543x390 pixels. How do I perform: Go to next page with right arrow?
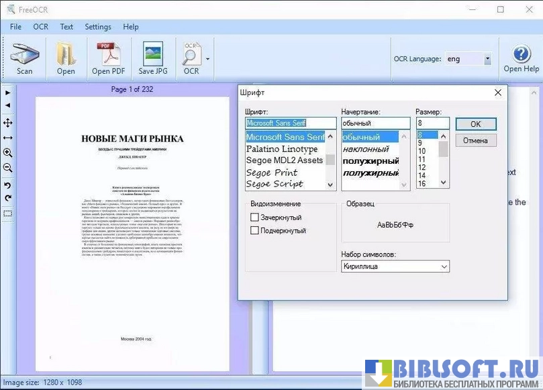[x=8, y=93]
